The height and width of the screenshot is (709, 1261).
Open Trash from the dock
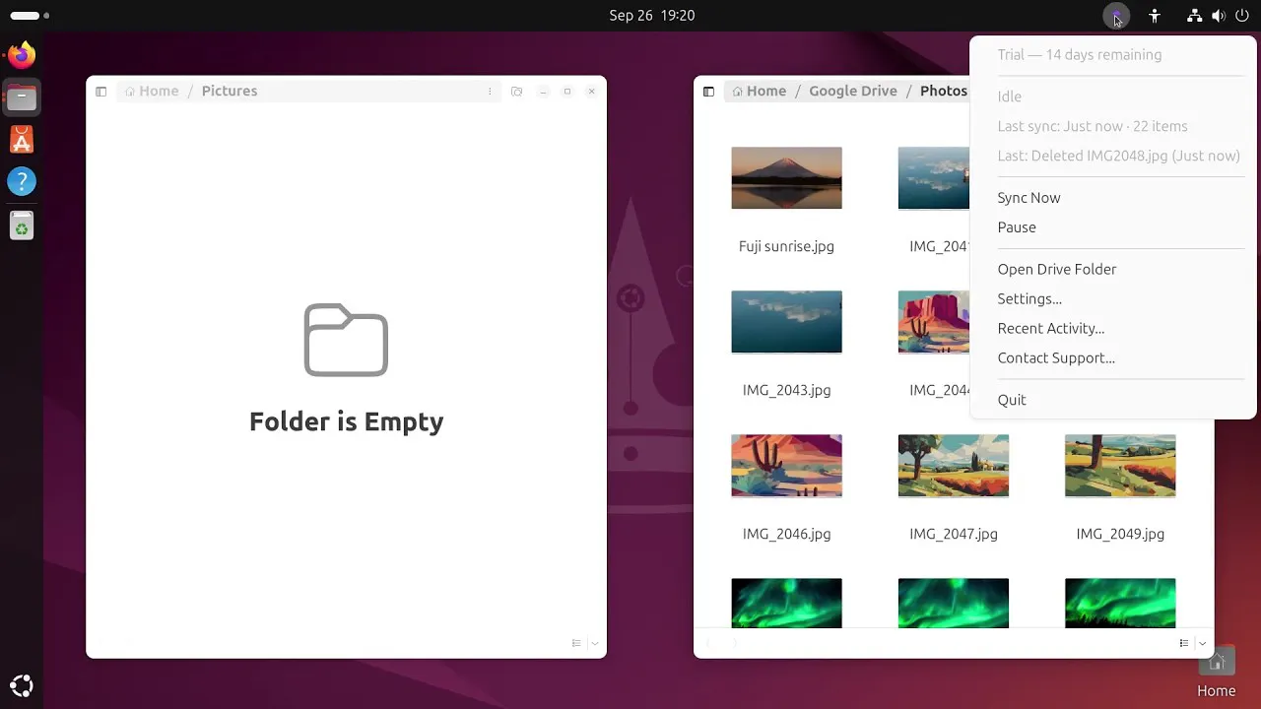pos(22,226)
